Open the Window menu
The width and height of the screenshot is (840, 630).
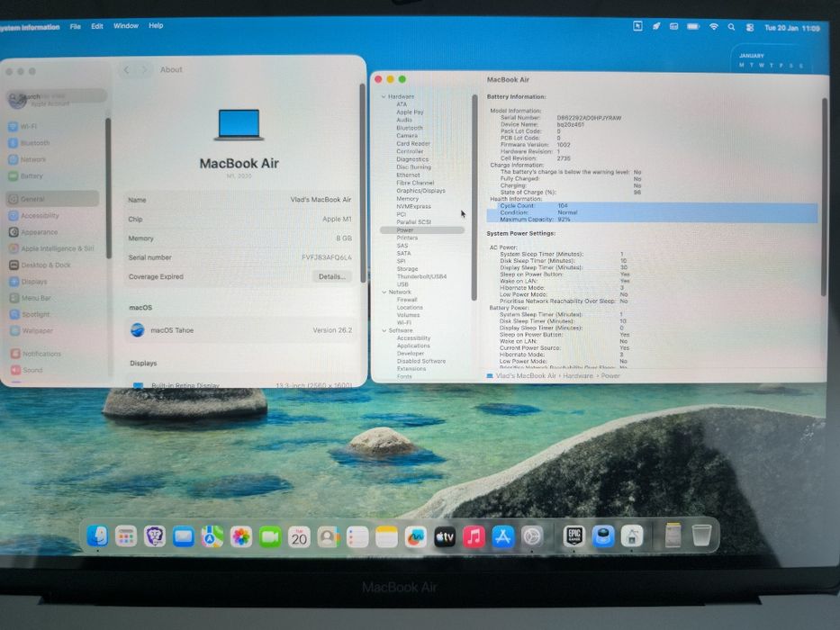tap(126, 26)
